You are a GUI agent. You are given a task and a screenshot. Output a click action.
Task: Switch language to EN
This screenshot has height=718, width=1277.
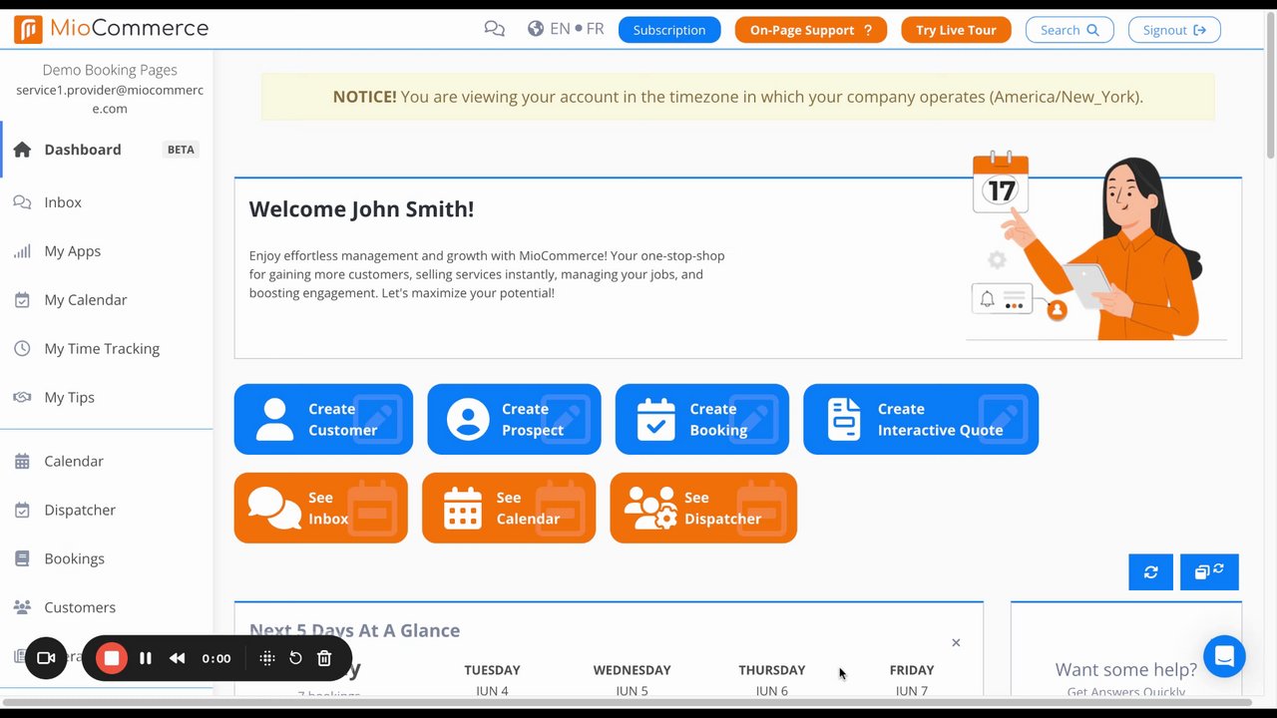560,29
